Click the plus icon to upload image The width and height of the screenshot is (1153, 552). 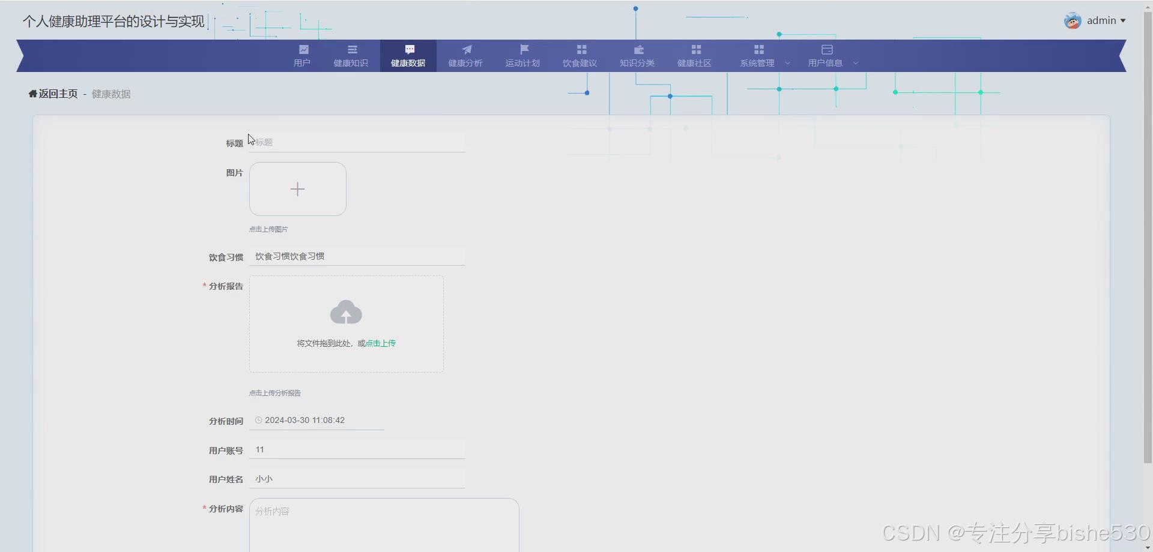297,189
